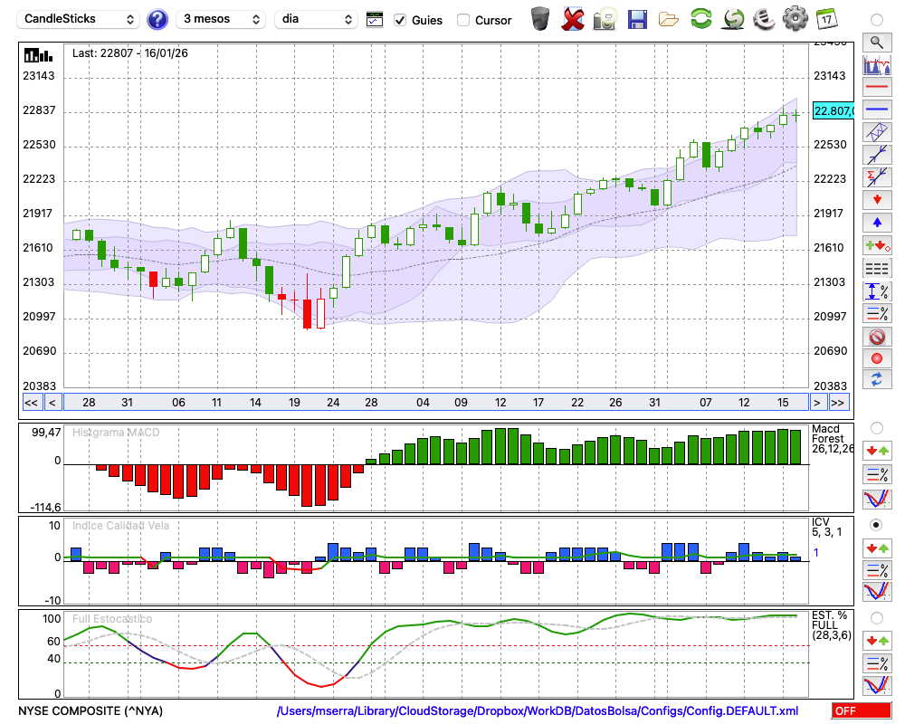Open the 3 mesos period dropdown
The image size is (905, 724).
[x=221, y=19]
